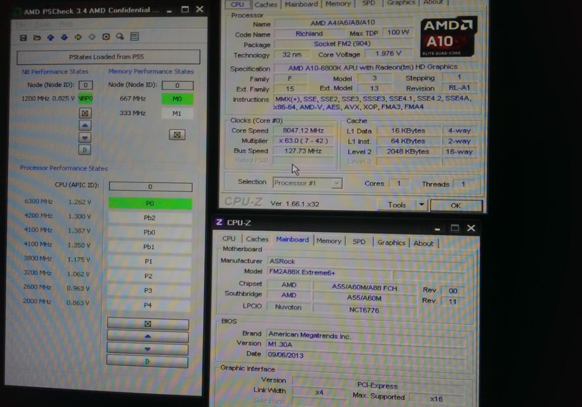Click Memory Node ID field showing 0
Viewport: 582px width, 407px height.
pyautogui.click(x=178, y=85)
